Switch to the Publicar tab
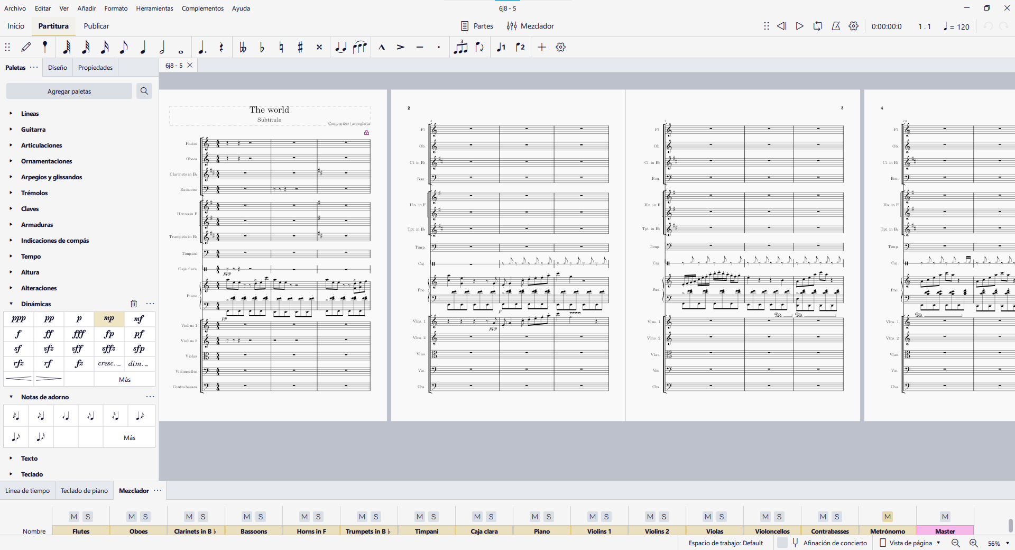This screenshot has height=550, width=1015. click(96, 26)
